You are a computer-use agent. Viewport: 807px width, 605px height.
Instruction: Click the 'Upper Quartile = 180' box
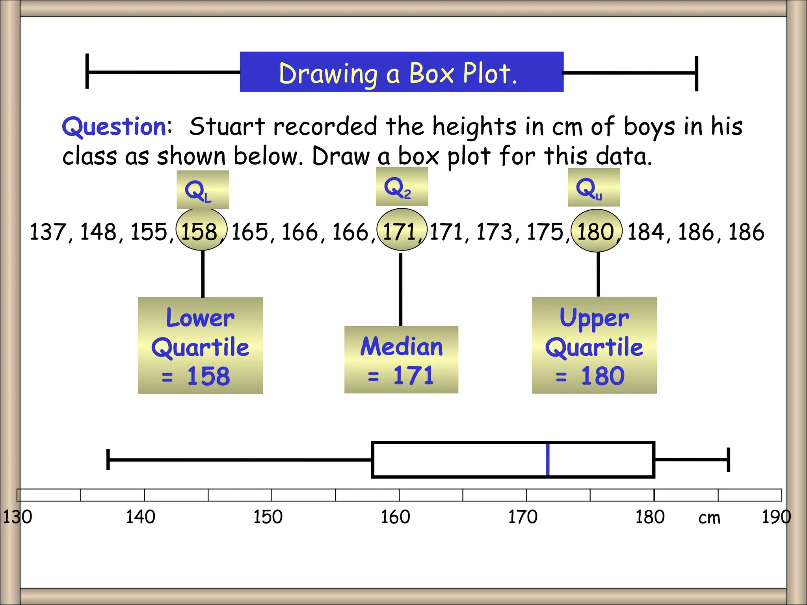[594, 345]
